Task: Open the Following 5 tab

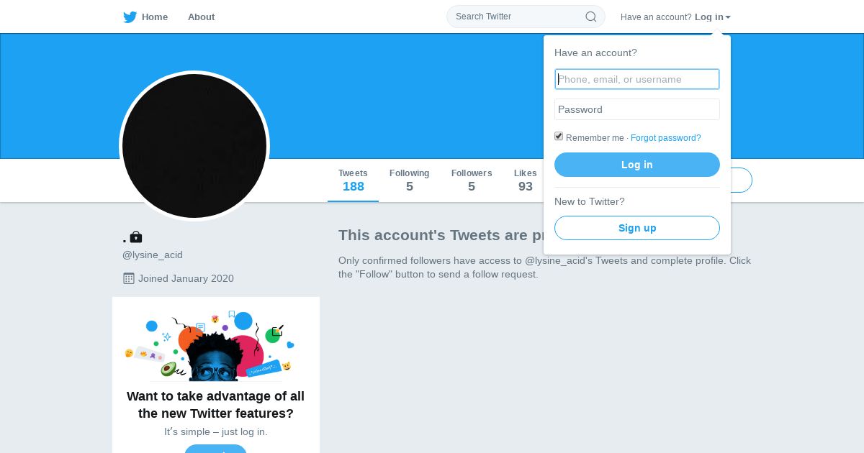Action: pos(409,180)
